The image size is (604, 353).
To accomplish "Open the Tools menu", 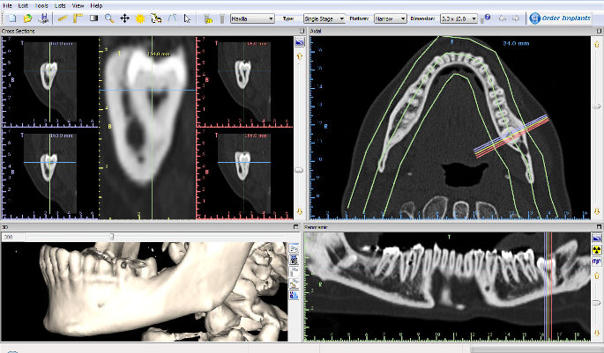I will click(x=41, y=6).
